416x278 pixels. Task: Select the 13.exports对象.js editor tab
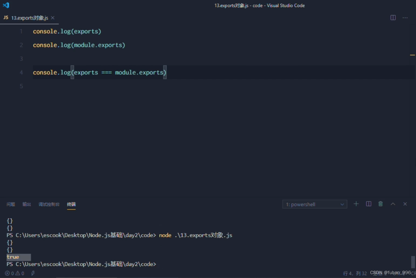coord(29,18)
